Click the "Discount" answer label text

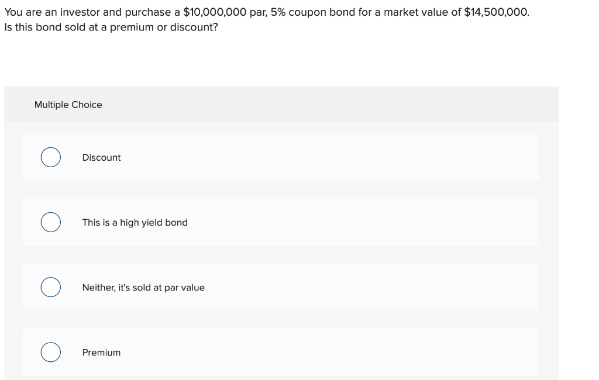[x=101, y=157]
